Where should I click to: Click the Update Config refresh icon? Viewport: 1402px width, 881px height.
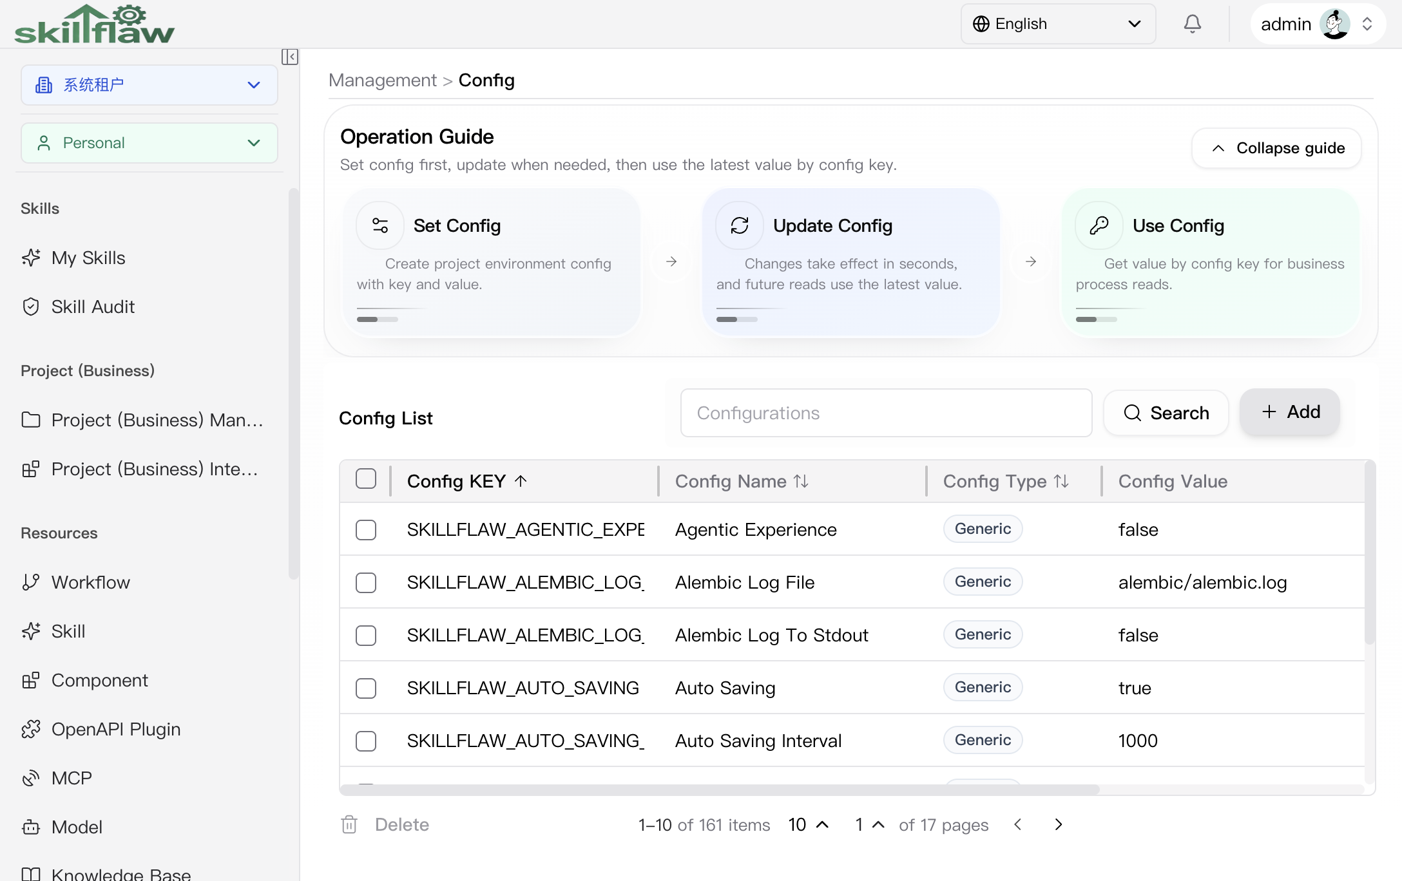coord(740,225)
